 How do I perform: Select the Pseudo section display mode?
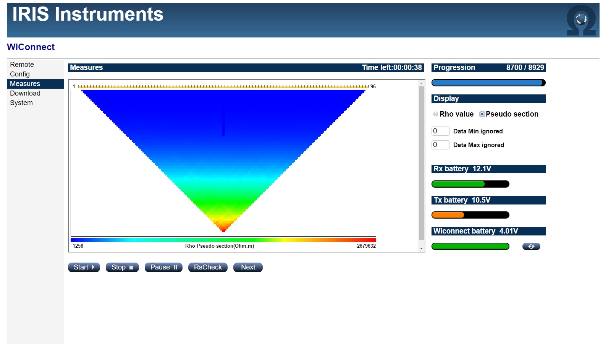pos(482,114)
